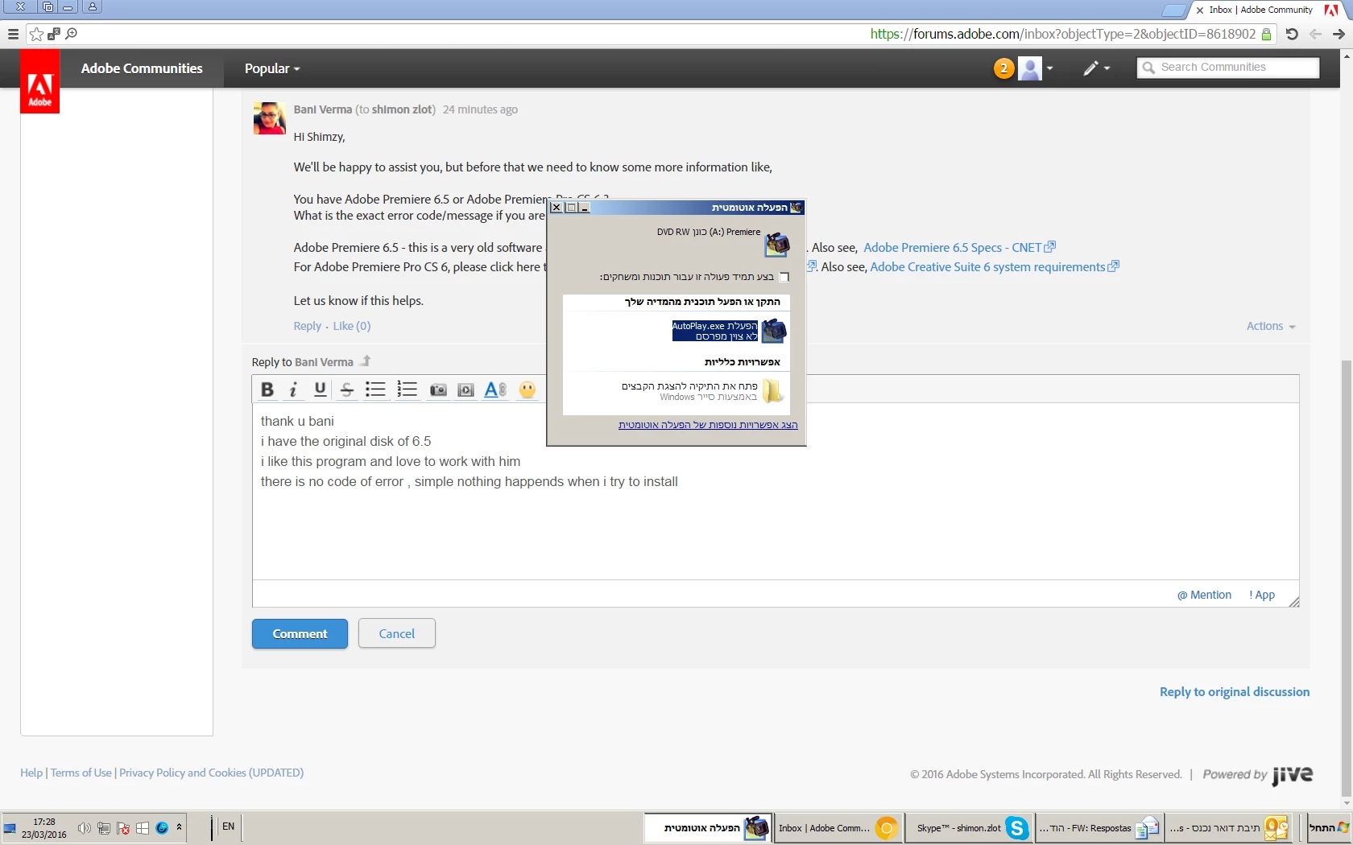Reload the page with refresh icon

1292,34
